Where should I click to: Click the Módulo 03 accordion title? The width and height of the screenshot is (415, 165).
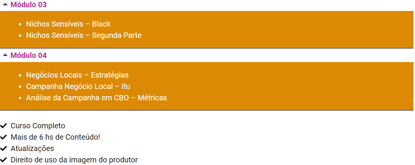point(28,5)
